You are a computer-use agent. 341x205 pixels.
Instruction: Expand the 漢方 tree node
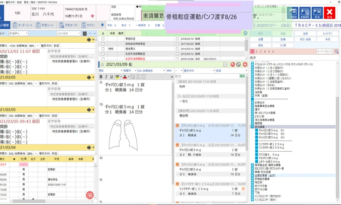coord(252,109)
